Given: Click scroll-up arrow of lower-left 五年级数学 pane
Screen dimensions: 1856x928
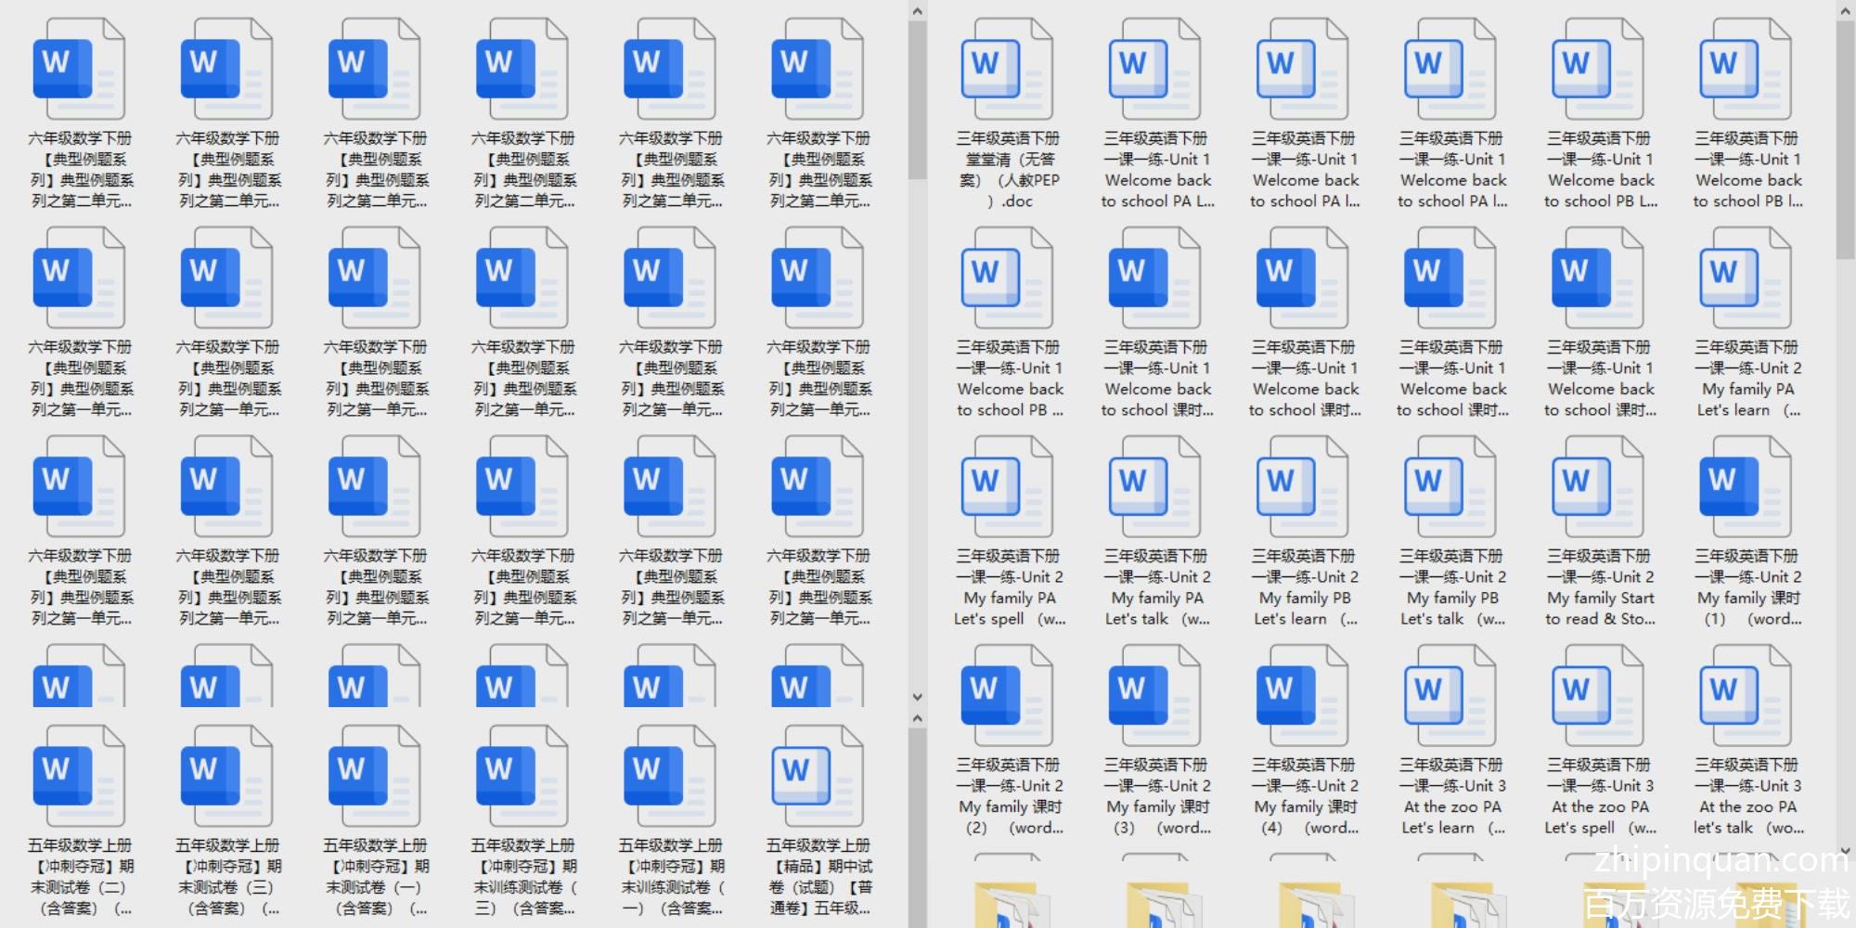Looking at the screenshot, I should point(917,718).
